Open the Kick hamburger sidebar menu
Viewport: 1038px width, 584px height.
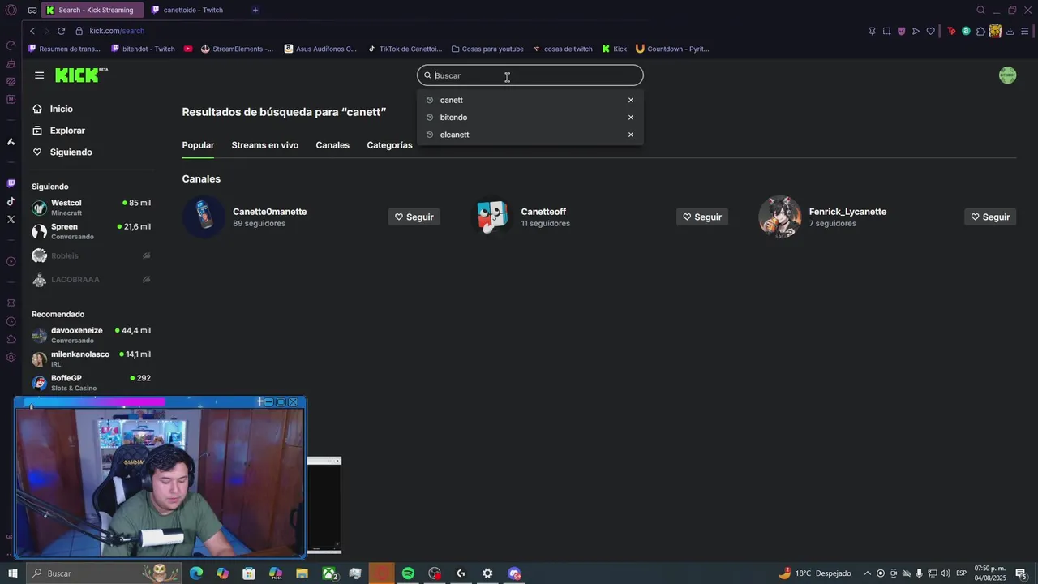point(39,75)
